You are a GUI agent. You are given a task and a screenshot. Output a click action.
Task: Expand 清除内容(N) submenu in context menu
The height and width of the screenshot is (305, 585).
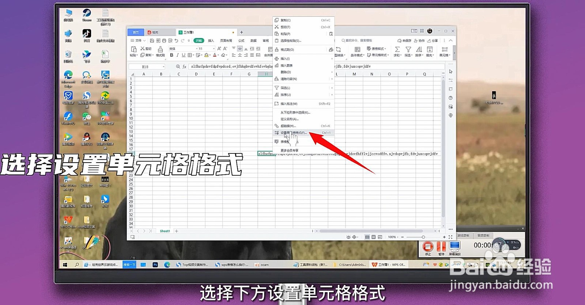[303, 79]
